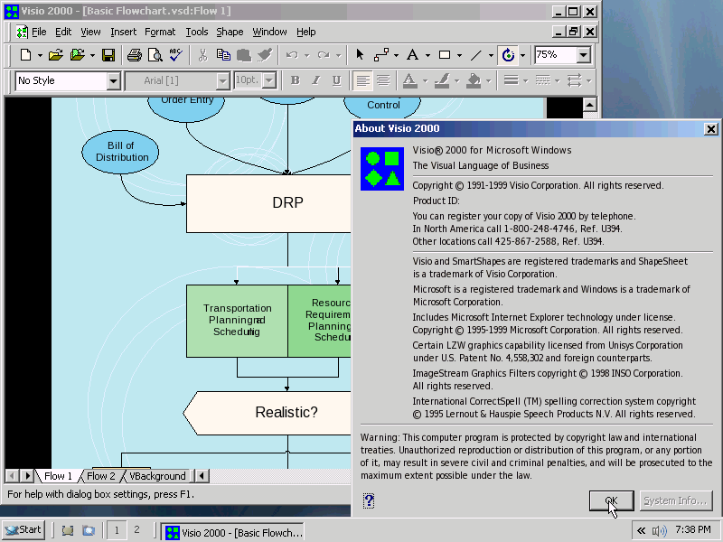Choose the Text tool

(x=412, y=55)
